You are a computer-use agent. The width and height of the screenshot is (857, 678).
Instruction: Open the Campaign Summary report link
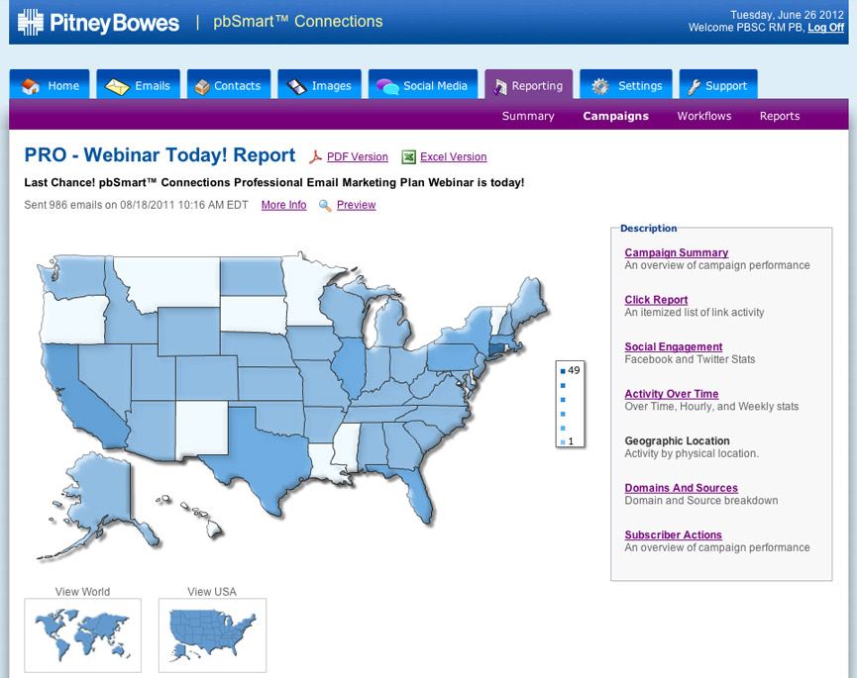pos(676,252)
